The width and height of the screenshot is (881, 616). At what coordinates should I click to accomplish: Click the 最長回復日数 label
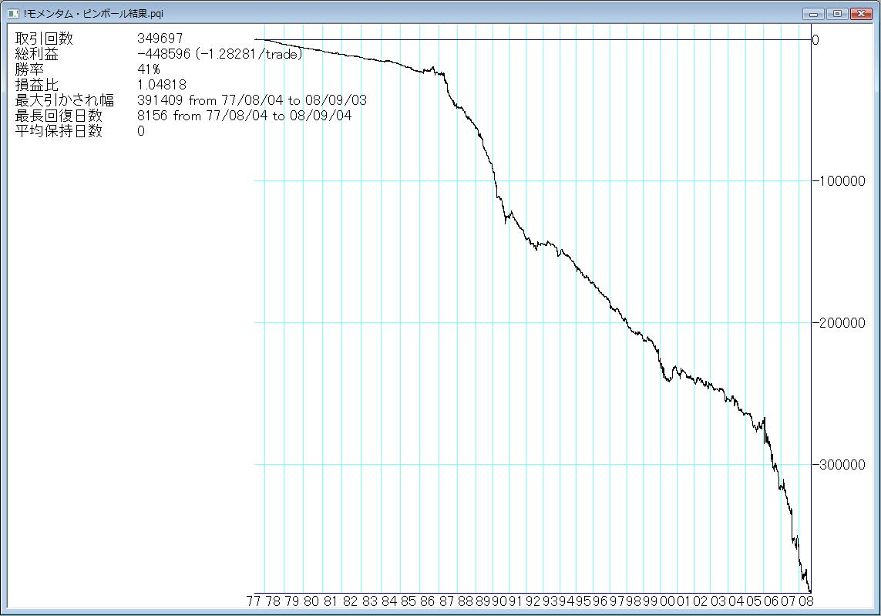click(x=59, y=116)
